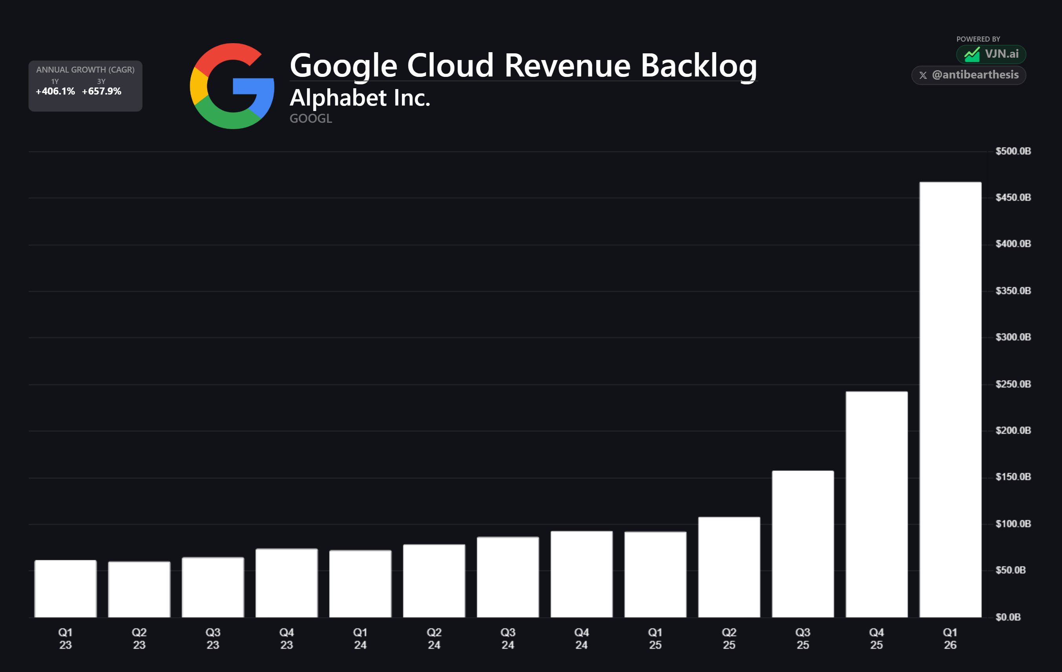Click the $250.0B axis label
This screenshot has width=1062, height=672.
(1013, 384)
